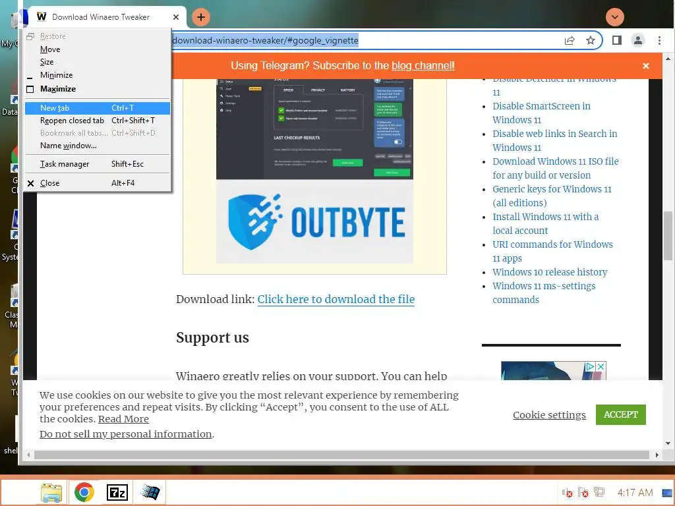675x506 pixels.
Task: Click the Support us heading
Action: (x=212, y=338)
